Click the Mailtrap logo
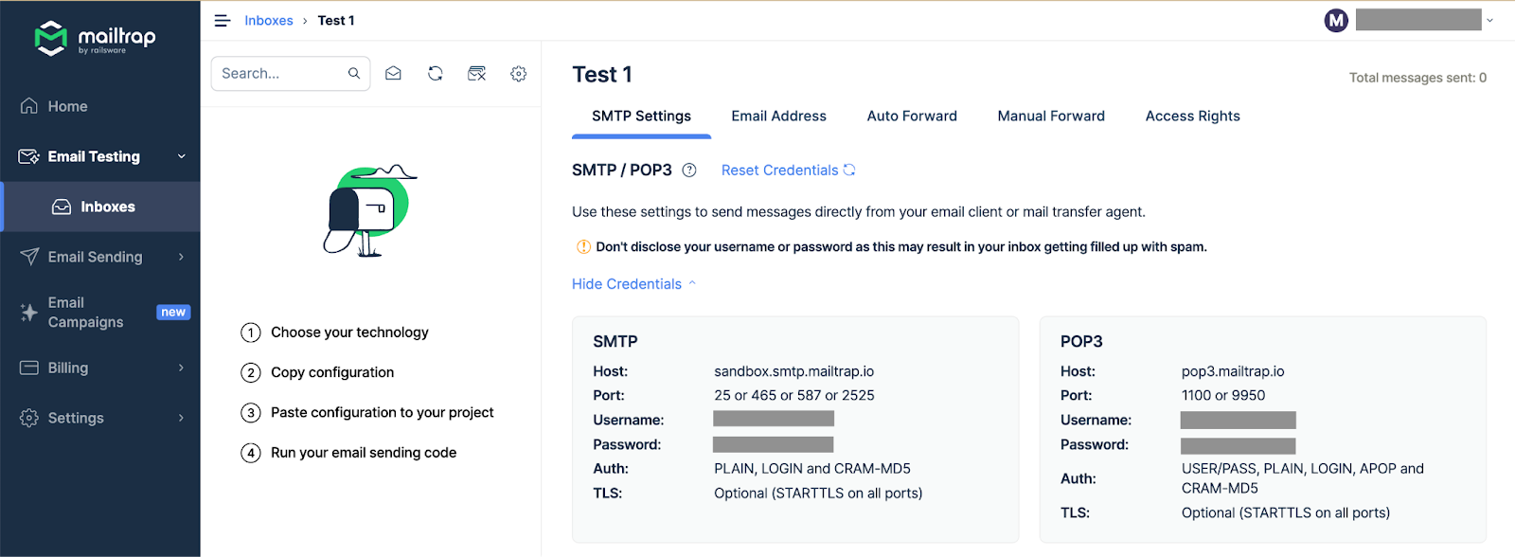The image size is (1515, 557). click(95, 38)
